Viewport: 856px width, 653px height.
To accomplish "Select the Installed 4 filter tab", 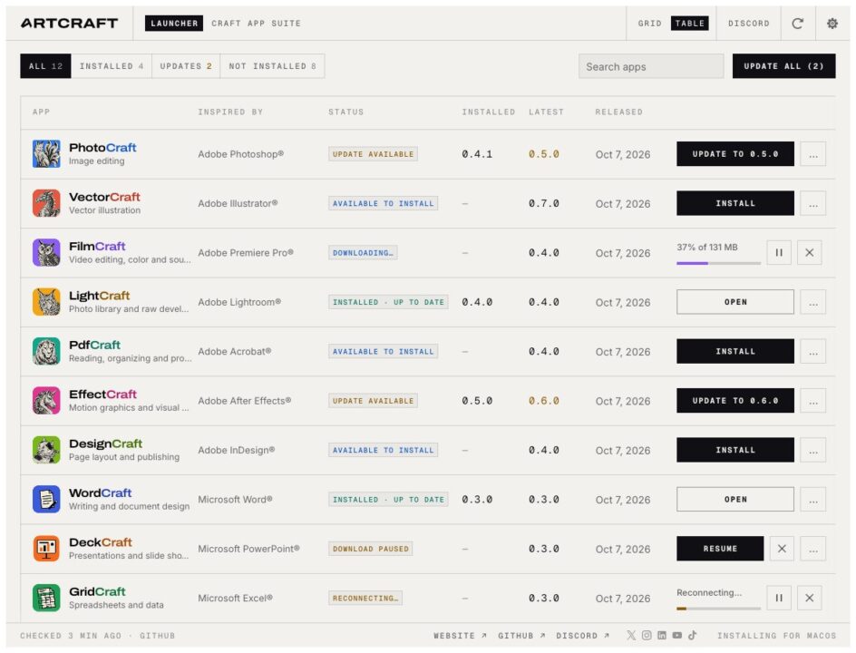I will click(x=112, y=66).
